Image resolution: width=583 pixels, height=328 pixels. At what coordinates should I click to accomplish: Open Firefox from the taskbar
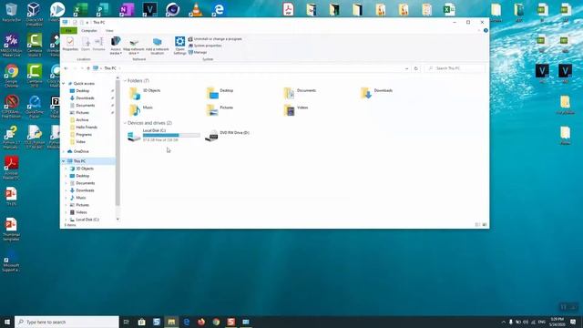point(201,322)
